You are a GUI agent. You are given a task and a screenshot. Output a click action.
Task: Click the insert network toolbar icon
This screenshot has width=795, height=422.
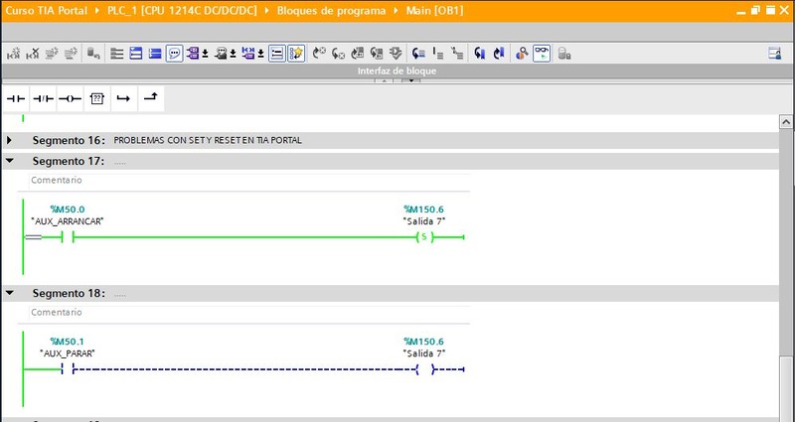click(12, 54)
